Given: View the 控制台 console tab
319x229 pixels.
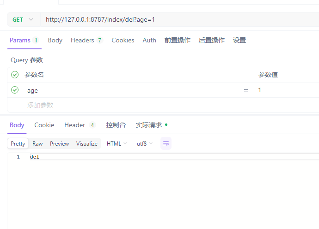Looking at the screenshot, I should click(116, 125).
